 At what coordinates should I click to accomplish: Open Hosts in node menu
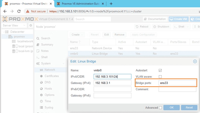coord(51,89)
